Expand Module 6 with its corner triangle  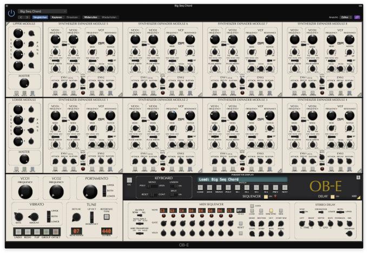pyautogui.click(x=200, y=94)
